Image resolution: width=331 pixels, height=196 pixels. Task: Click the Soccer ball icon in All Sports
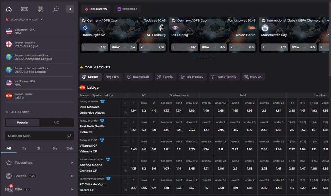(x=9, y=176)
